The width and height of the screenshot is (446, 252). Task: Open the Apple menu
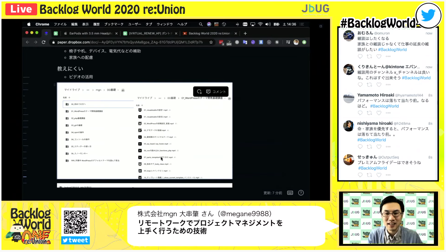(x=29, y=24)
